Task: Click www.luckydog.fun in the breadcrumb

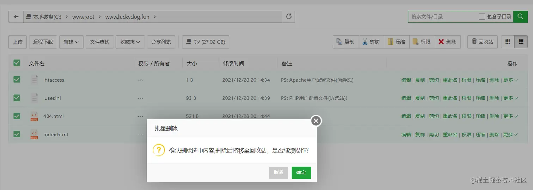Action: click(x=127, y=17)
